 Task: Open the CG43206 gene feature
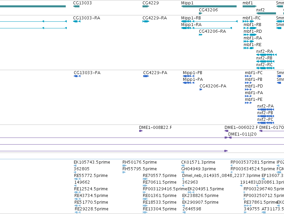(201, 13)
